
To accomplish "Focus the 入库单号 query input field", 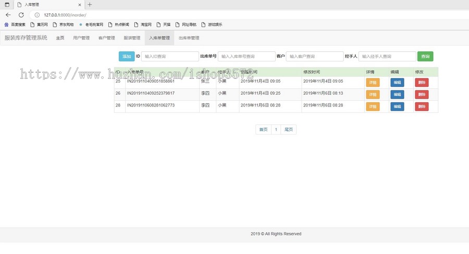I will (246, 56).
